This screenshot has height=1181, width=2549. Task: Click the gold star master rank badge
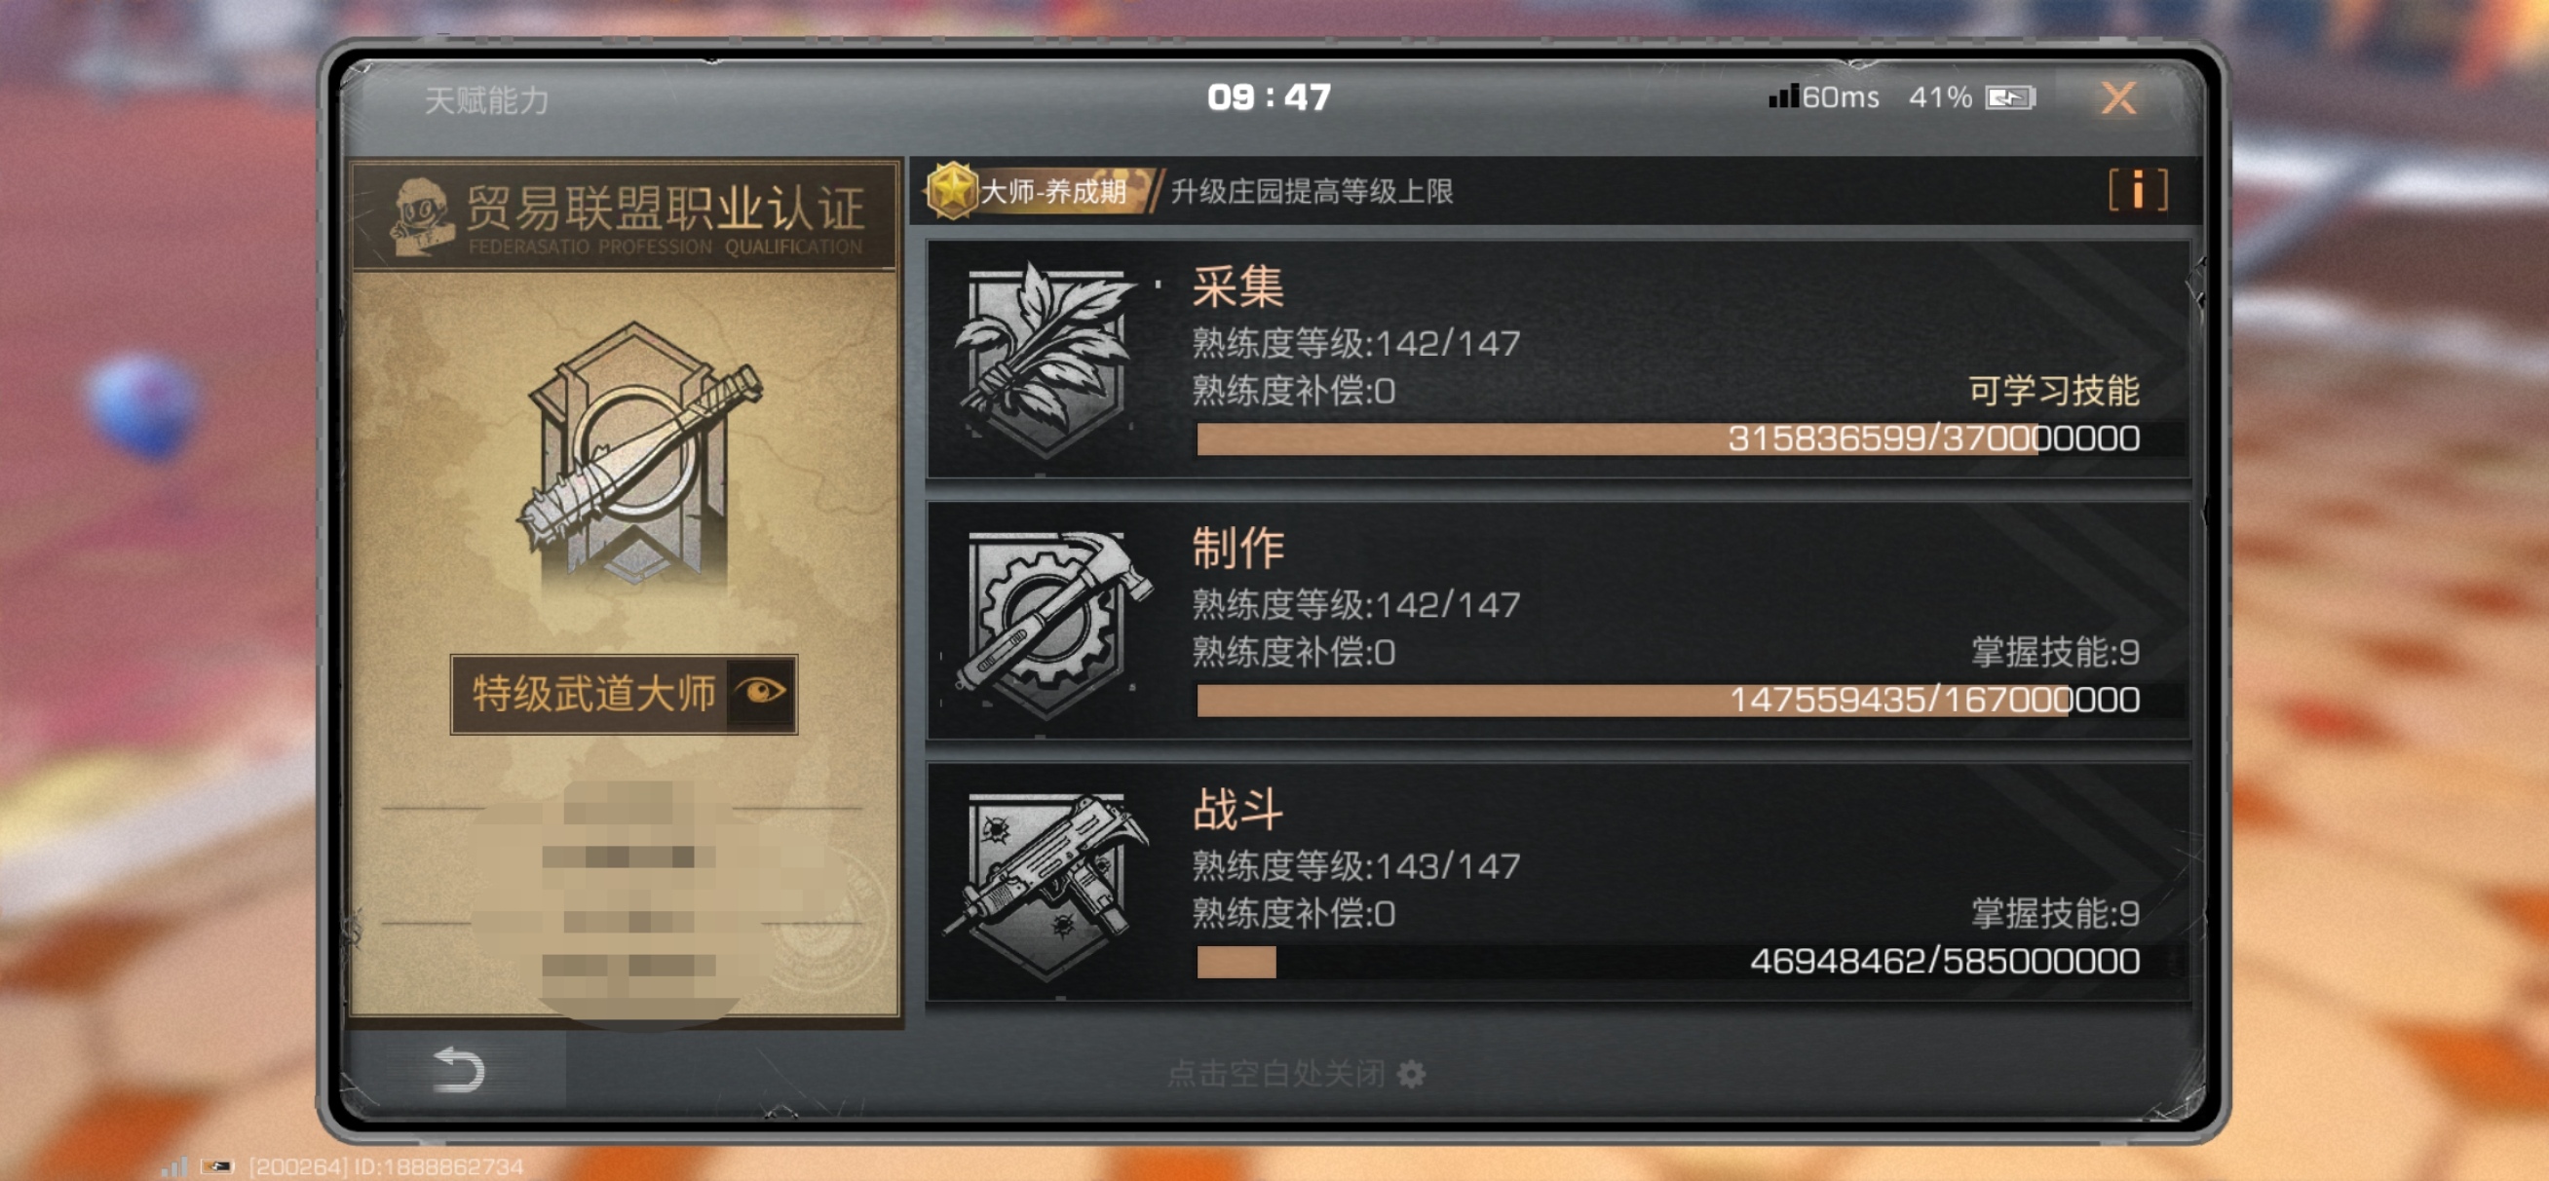(x=952, y=190)
